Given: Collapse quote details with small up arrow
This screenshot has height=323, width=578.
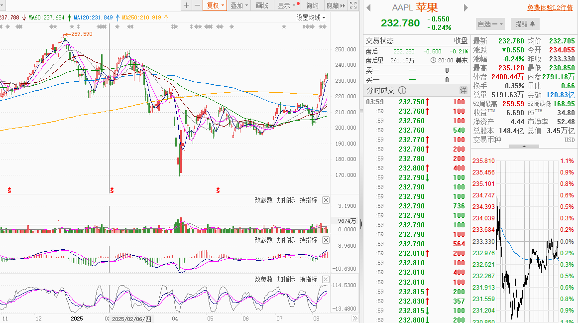Looking at the screenshot, I should tap(524, 147).
